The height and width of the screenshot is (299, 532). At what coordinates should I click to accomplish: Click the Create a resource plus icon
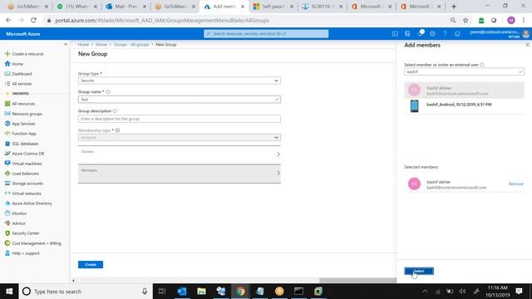pos(7,54)
